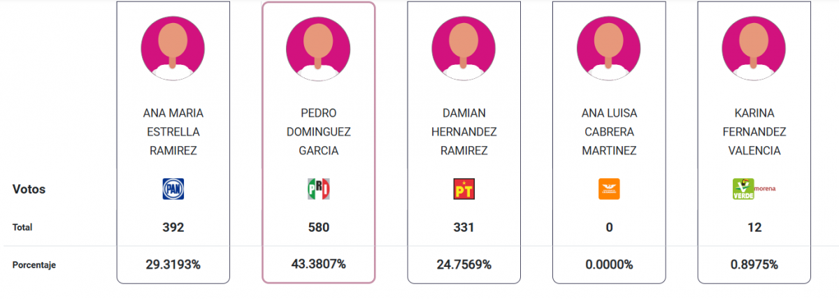Select candidate name Ana Luisa Cabrera Martinez
839x299 pixels.
(609, 131)
